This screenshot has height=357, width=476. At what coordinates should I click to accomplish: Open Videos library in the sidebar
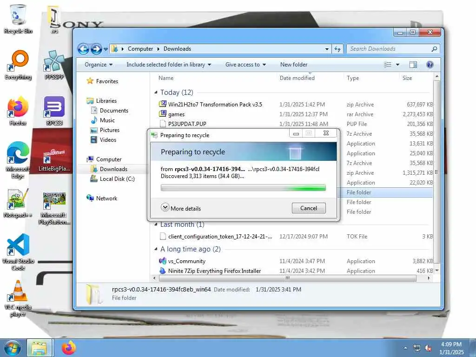pos(104,139)
